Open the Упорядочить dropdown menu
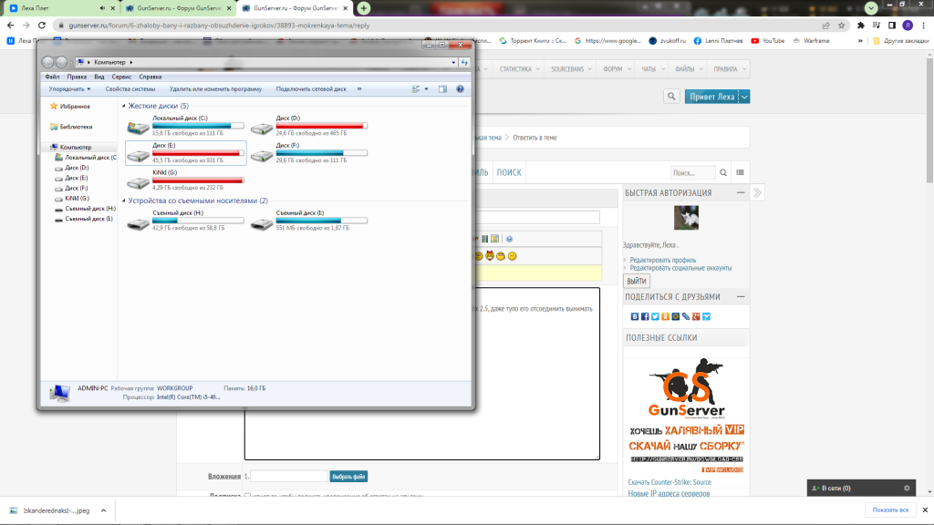The width and height of the screenshot is (934, 525). click(69, 89)
